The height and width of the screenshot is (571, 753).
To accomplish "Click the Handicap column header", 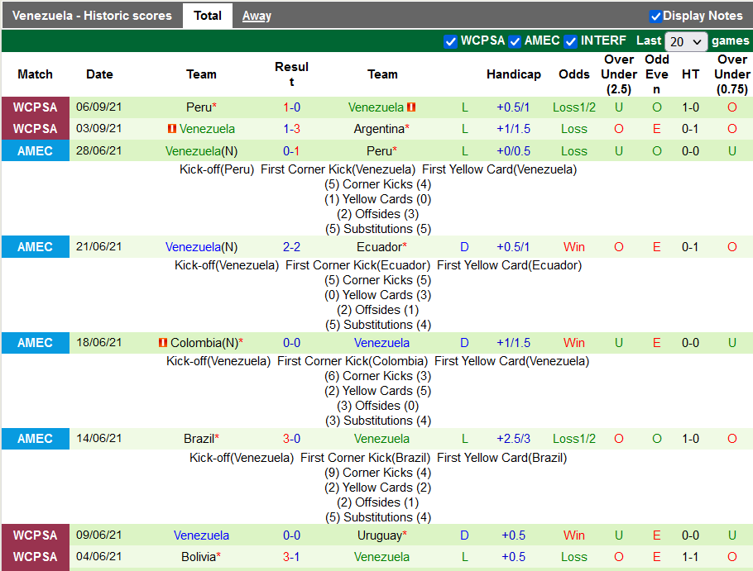I will coord(513,74).
